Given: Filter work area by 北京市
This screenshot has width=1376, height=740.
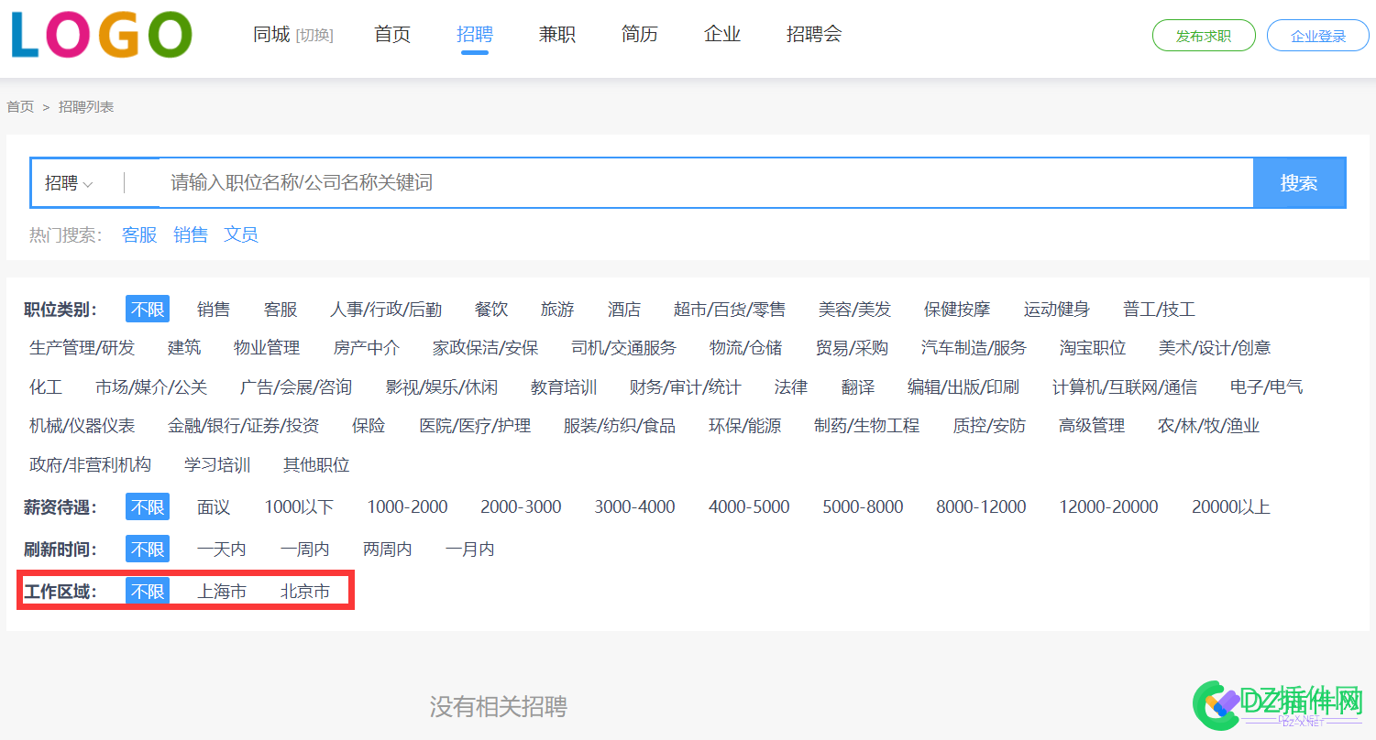Looking at the screenshot, I should point(305,592).
